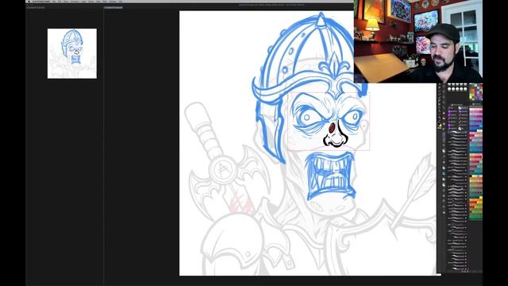
Task: Select the black main color indicator in the tool palette
Action: pos(439,124)
